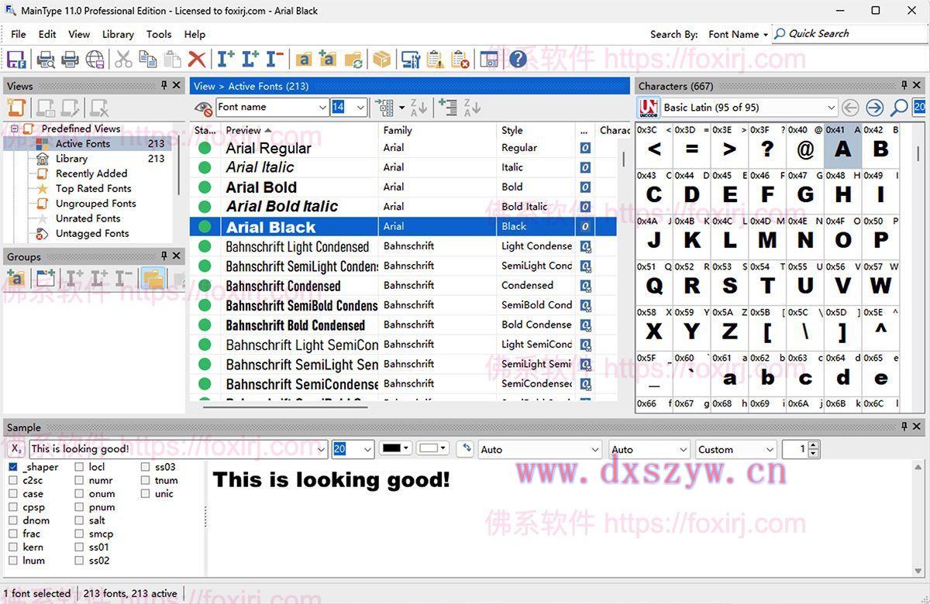930x604 pixels.
Task: Click in the Quick Search field
Action: pyautogui.click(x=849, y=33)
